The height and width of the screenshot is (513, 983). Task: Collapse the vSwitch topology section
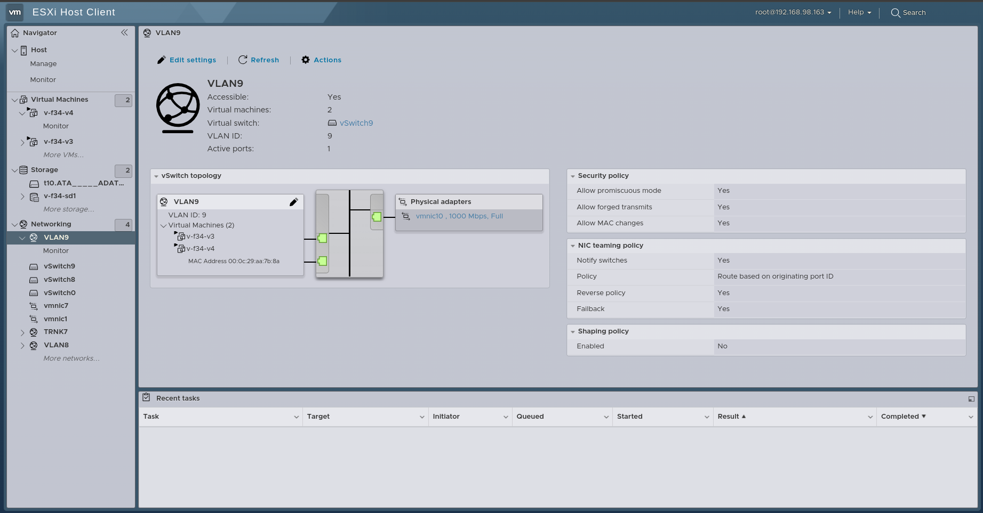156,176
